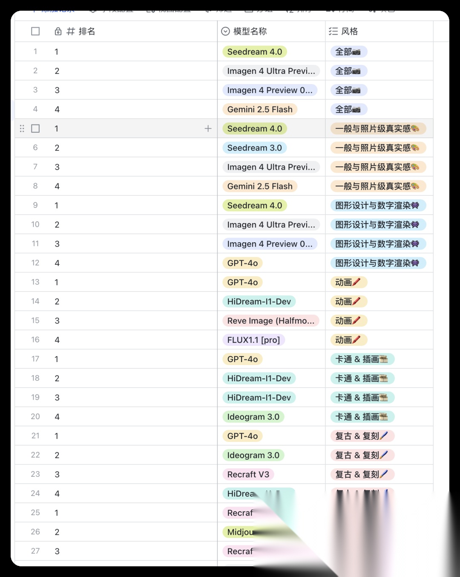This screenshot has width=460, height=577.
Task: Click the plus icon in the highlighted row's 排名 cell
Action: pos(208,128)
